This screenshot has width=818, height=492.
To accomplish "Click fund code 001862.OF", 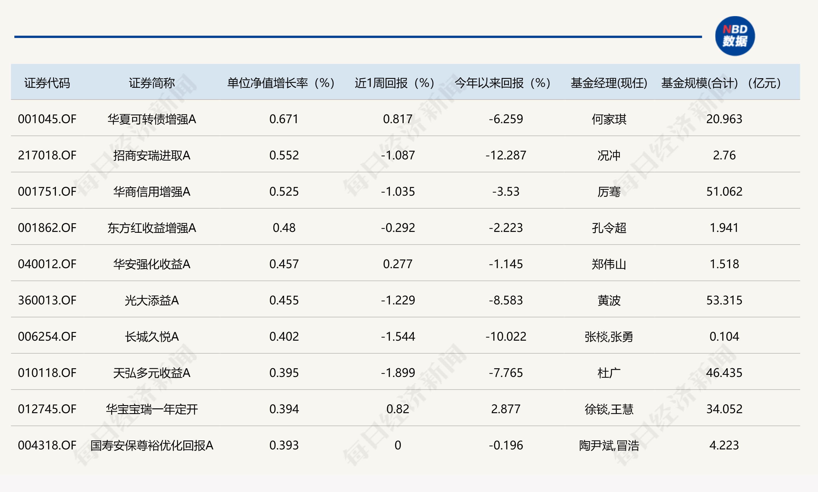I will [x=47, y=228].
